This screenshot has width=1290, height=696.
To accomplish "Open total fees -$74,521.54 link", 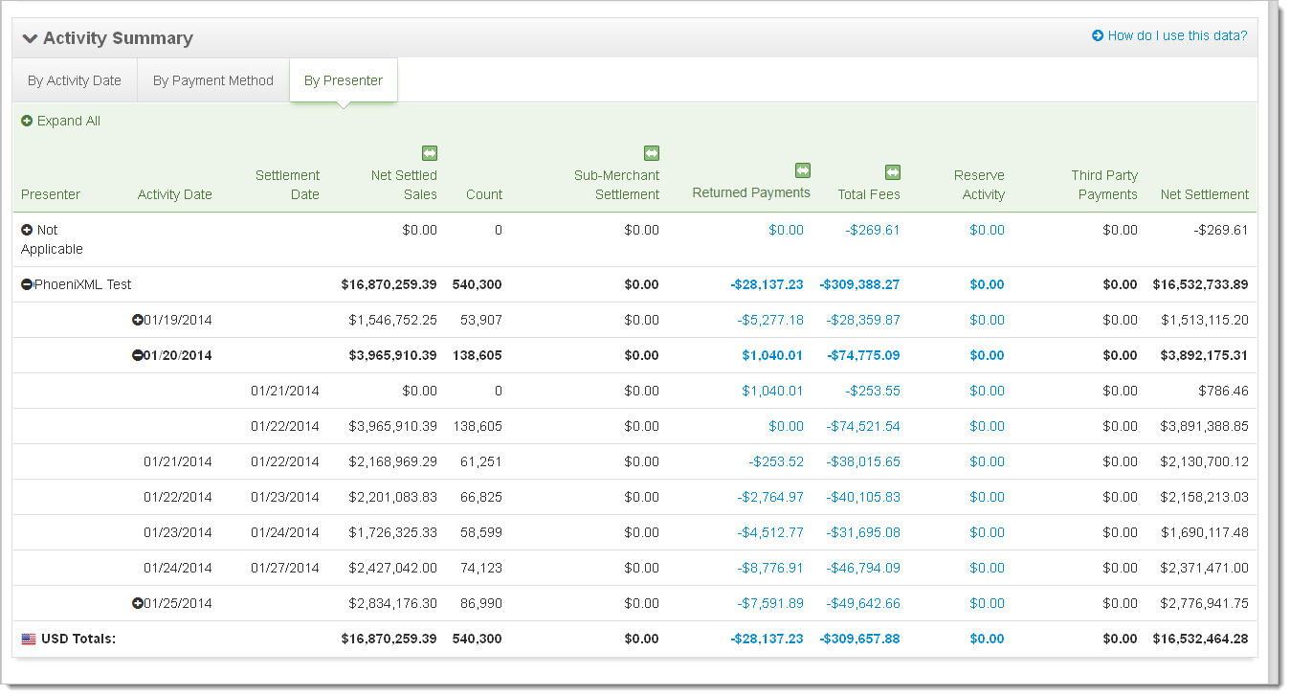I will (x=863, y=426).
